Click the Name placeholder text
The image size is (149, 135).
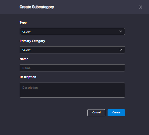click(26, 68)
